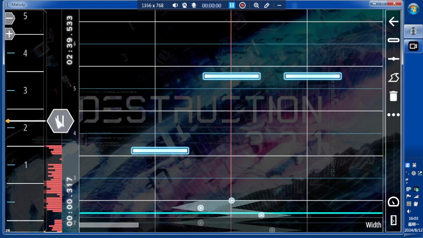Click the 00:00.317 current time label
The height and width of the screenshot is (238, 423).
69,201
